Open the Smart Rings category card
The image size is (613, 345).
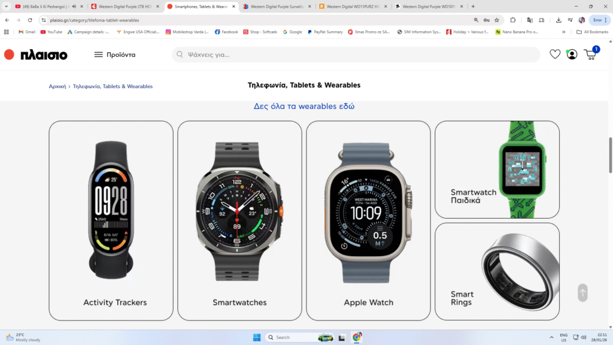(x=497, y=271)
